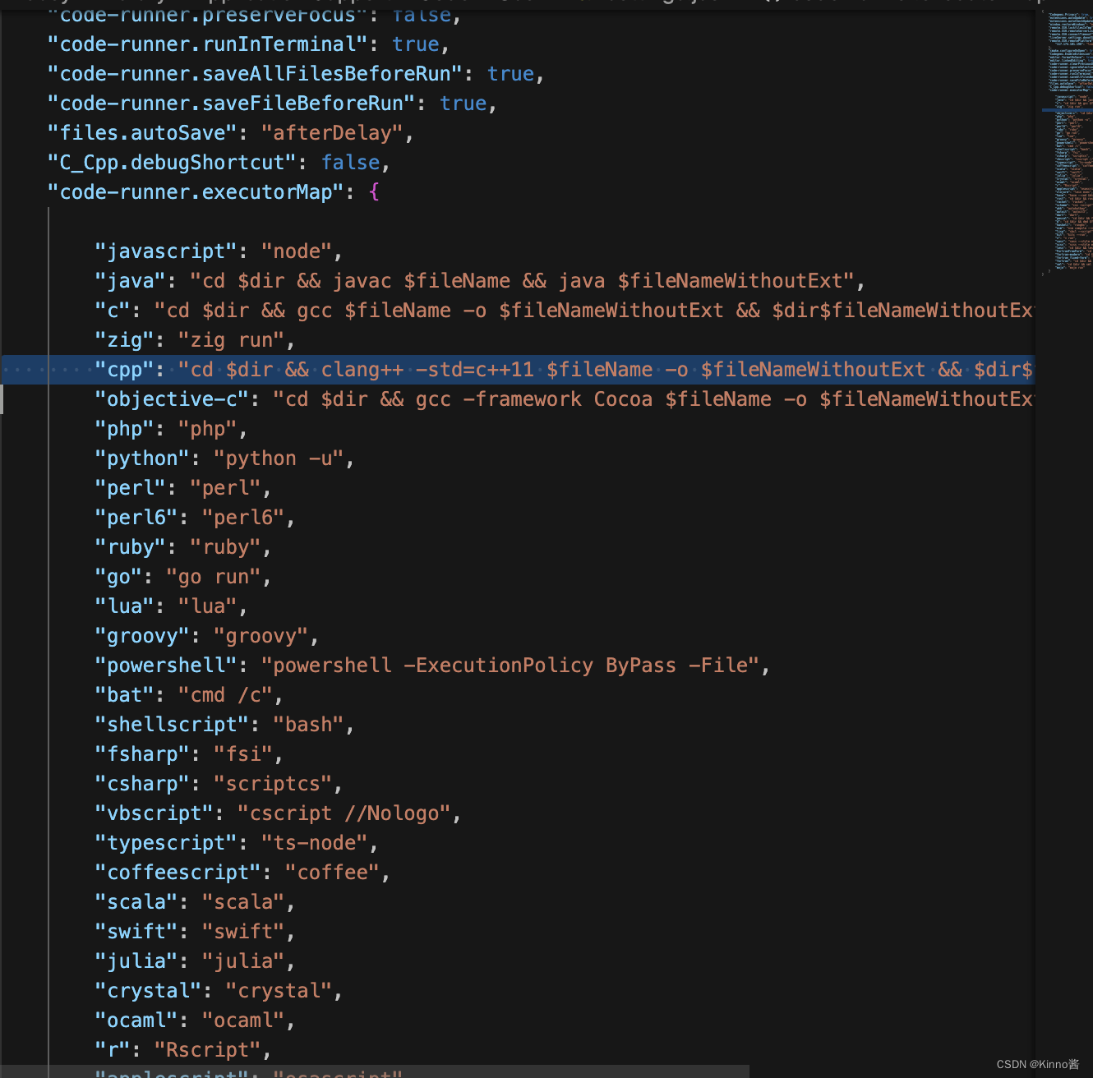
Task: Click the "objective-c" key
Action: click(172, 399)
